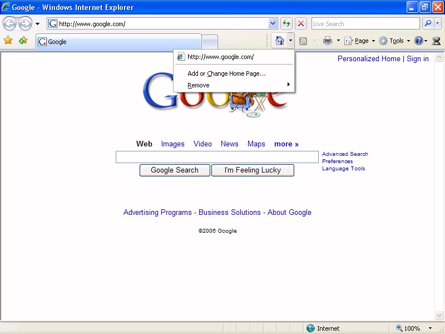
Task: Open the Personalized Home link
Action: coord(369,59)
